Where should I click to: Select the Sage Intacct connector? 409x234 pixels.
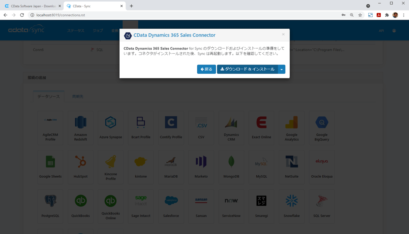[x=141, y=206]
